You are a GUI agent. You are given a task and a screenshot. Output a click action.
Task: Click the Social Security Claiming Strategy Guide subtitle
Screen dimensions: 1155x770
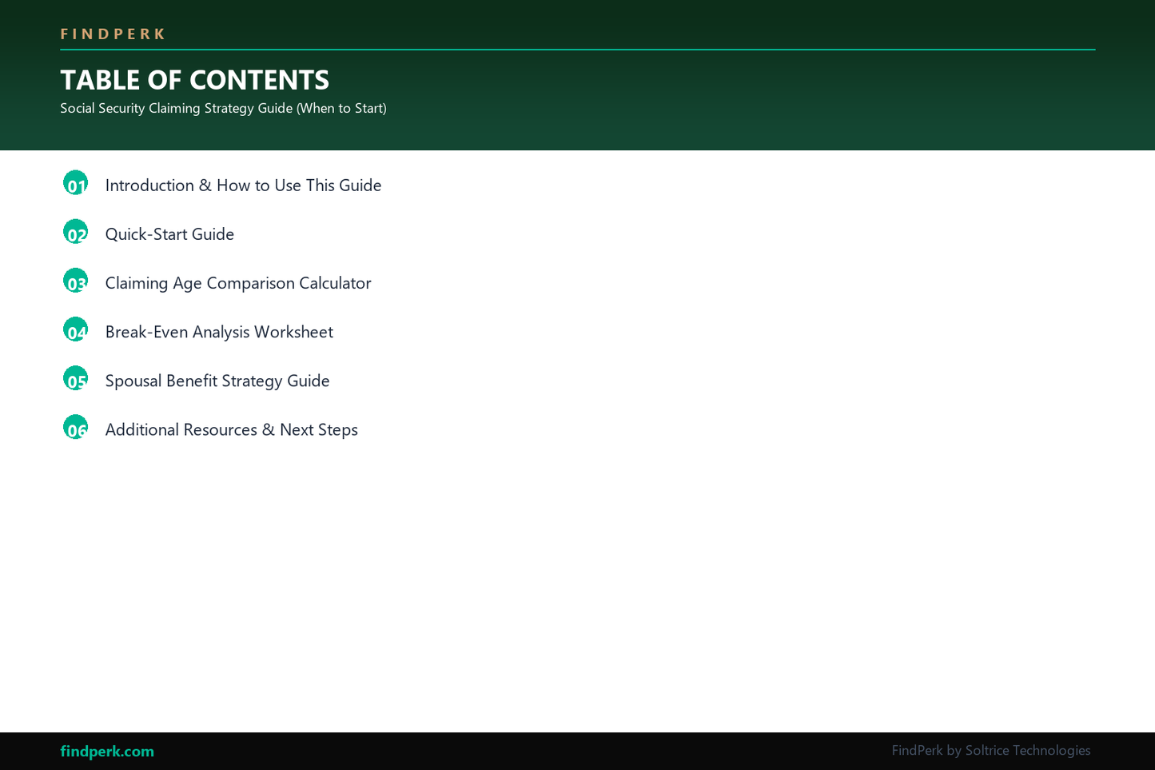(x=223, y=108)
